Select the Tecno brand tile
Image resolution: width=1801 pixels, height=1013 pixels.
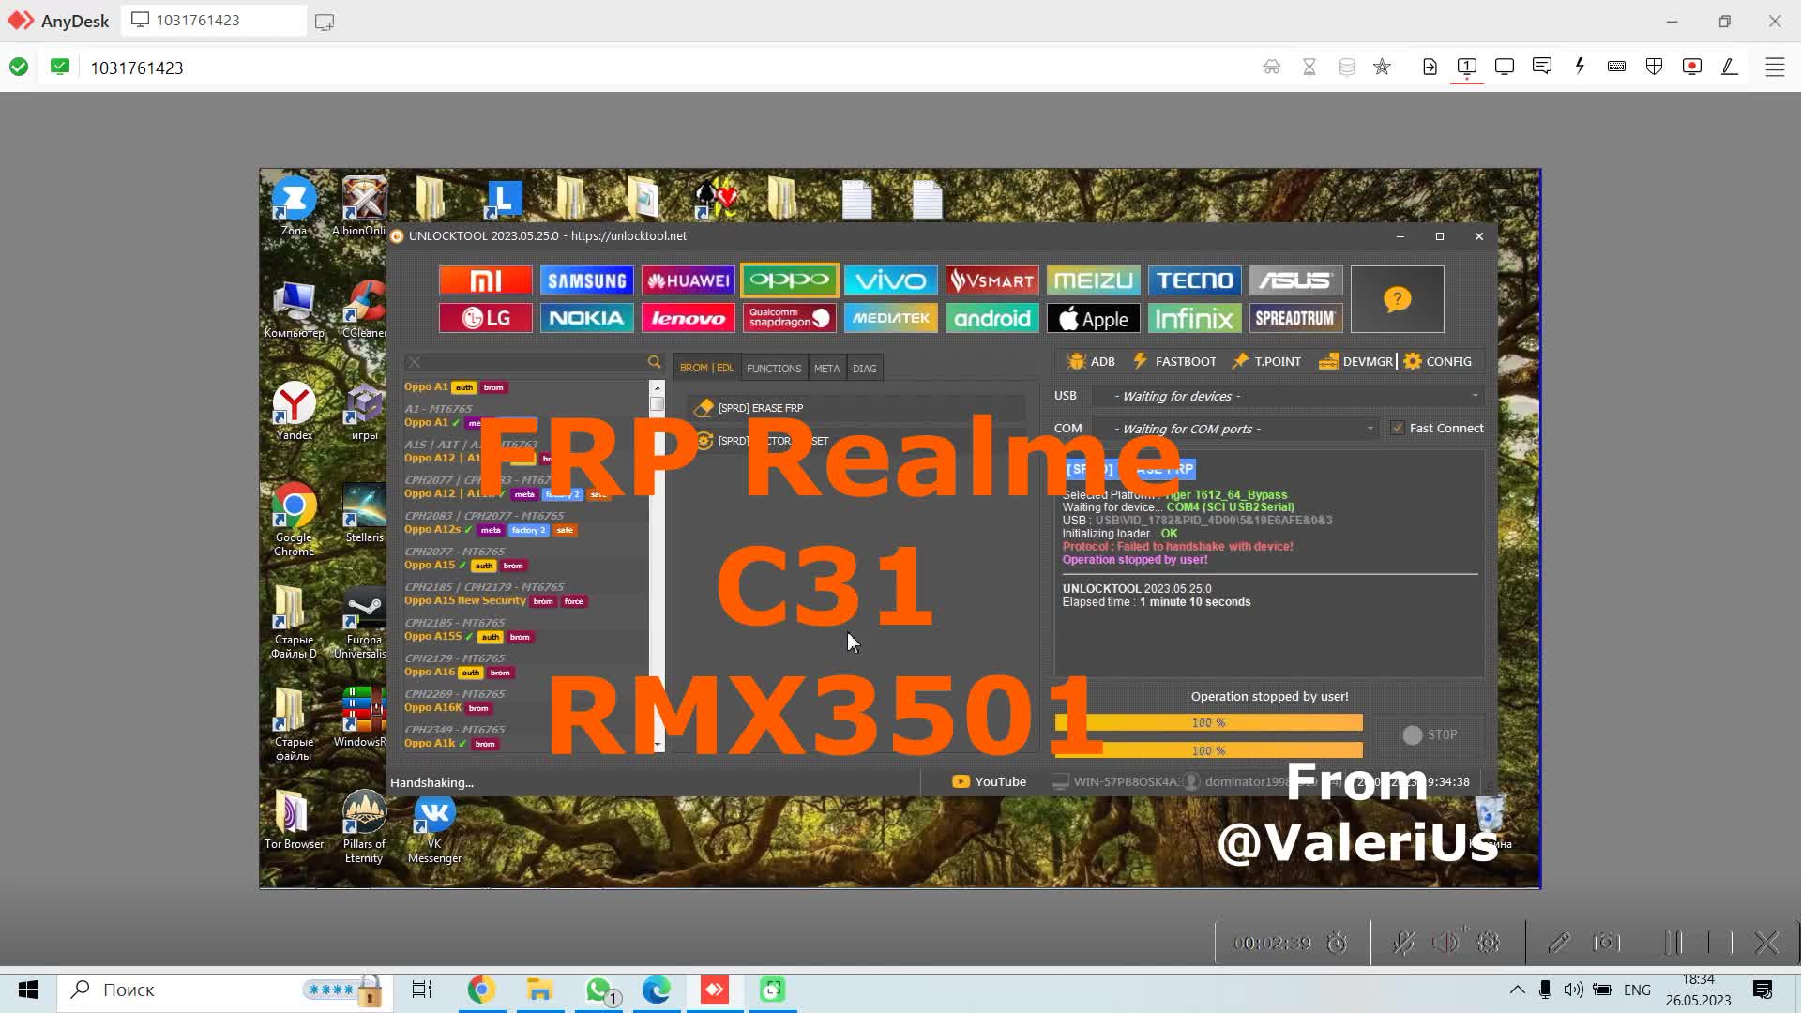coord(1194,280)
